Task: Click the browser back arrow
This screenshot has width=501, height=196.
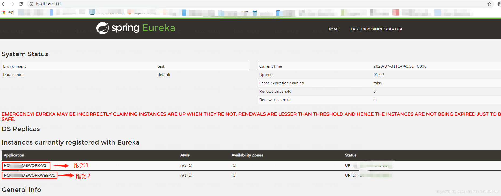Action: 4,4
